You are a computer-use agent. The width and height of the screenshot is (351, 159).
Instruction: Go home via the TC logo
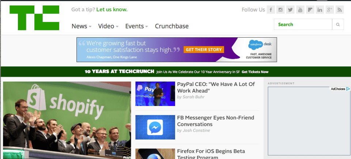click(35, 18)
